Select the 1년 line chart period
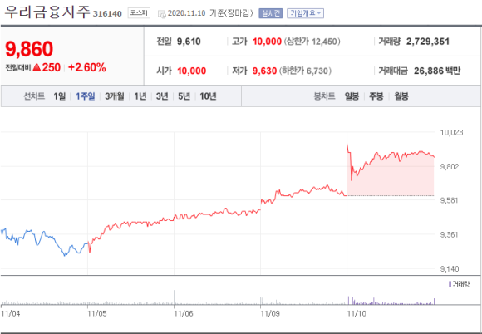 point(140,96)
